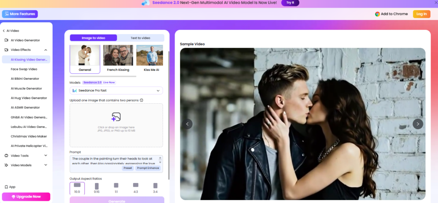Viewport: 438px width, 203px height.
Task: Go back using AI Video chevron
Action: [x=4, y=31]
